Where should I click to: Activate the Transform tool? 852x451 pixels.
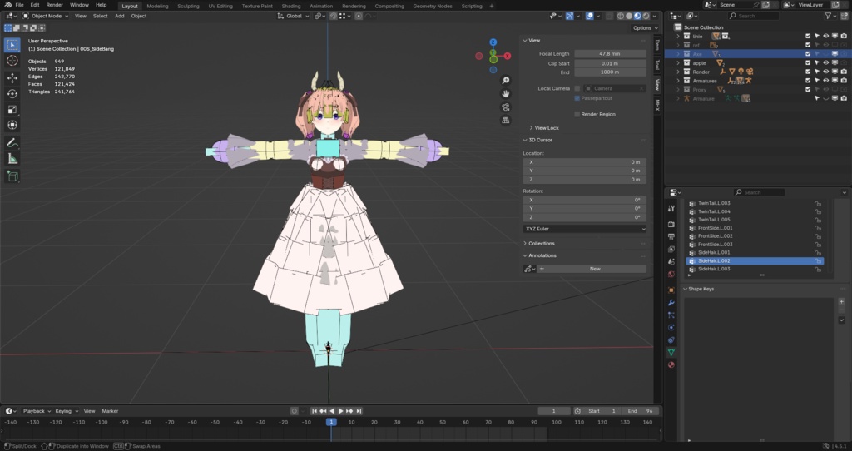(x=12, y=126)
